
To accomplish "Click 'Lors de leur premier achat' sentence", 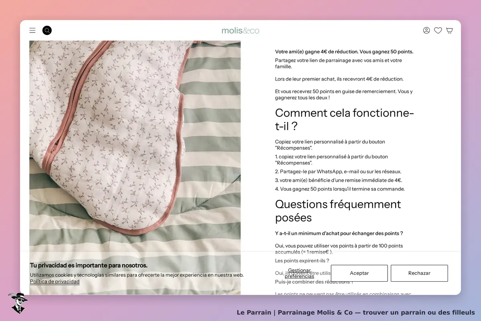I will (x=339, y=79).
